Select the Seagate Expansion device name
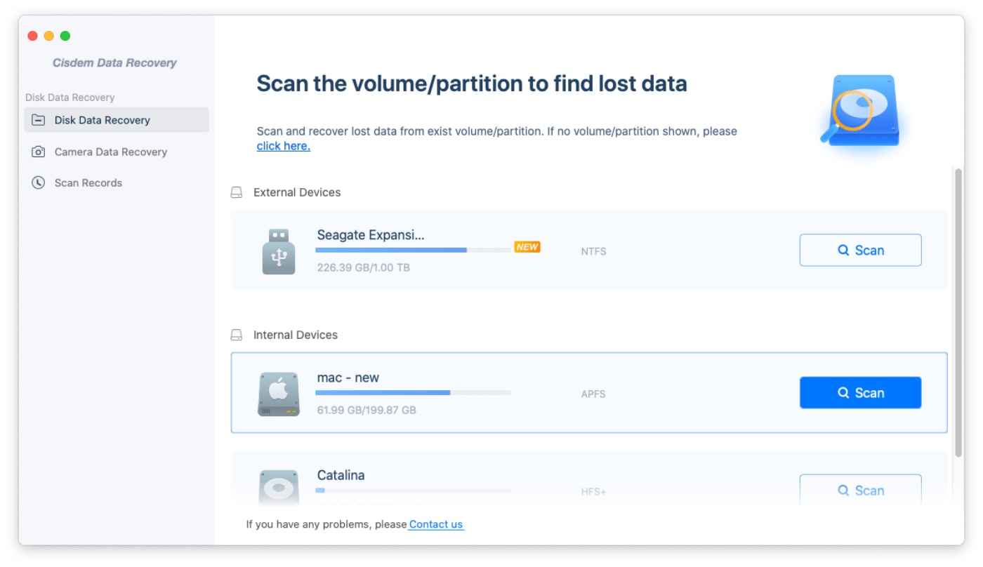This screenshot has width=983, height=567. [370, 235]
